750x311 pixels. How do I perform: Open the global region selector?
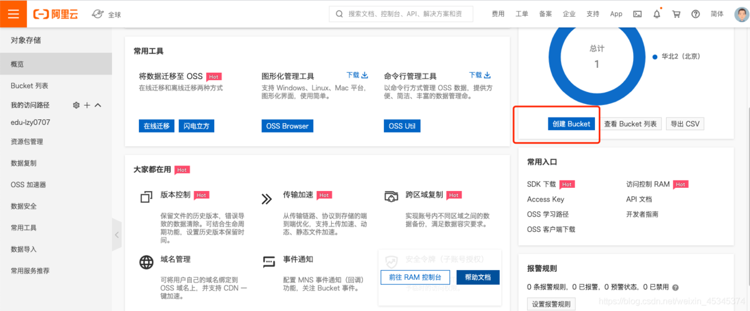click(106, 14)
